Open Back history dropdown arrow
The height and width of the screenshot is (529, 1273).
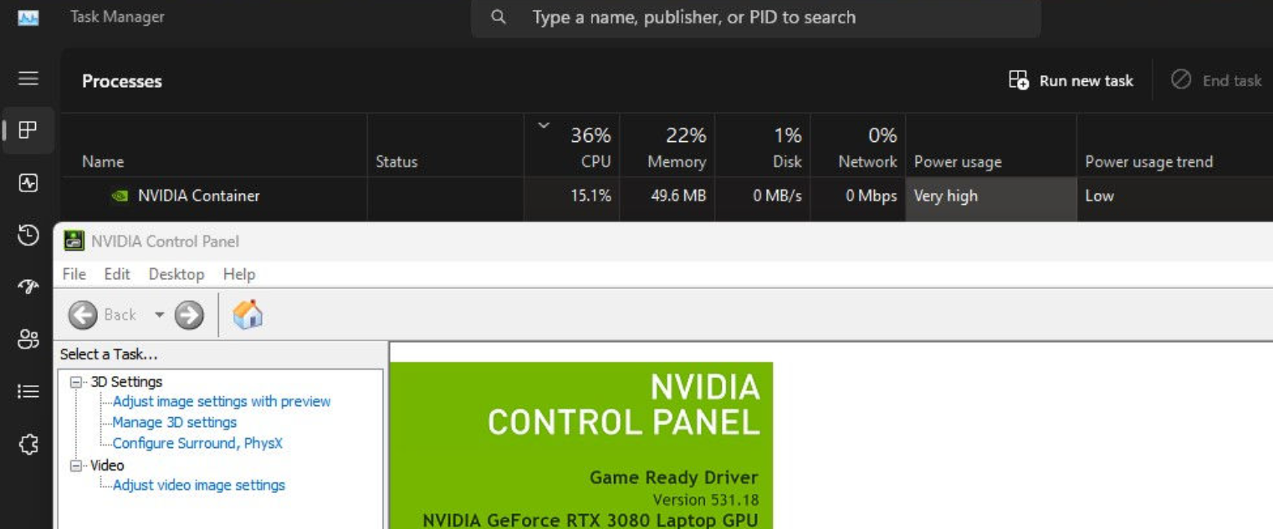(159, 315)
